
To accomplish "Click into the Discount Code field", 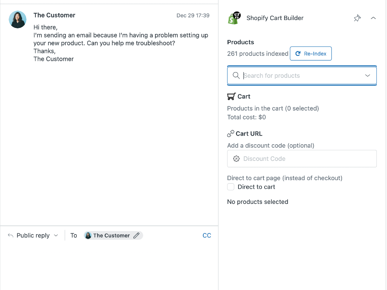I will coord(306,159).
